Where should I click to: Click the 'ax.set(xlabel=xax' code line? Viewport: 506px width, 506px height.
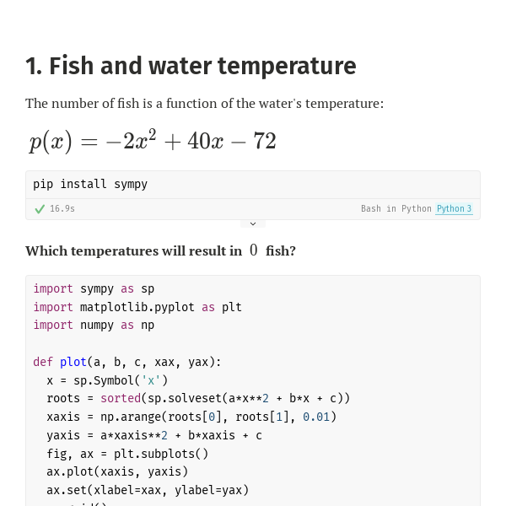pos(148,490)
